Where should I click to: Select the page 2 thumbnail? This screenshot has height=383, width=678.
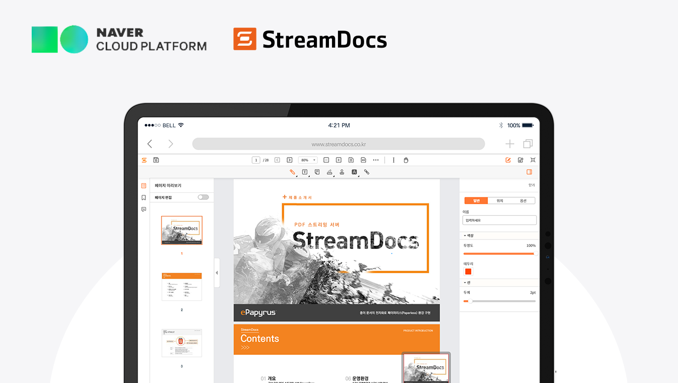click(182, 287)
